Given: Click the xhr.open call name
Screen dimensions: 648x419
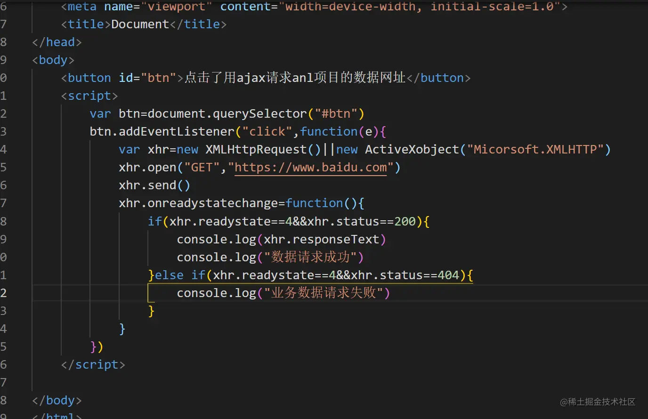Looking at the screenshot, I should pos(148,167).
